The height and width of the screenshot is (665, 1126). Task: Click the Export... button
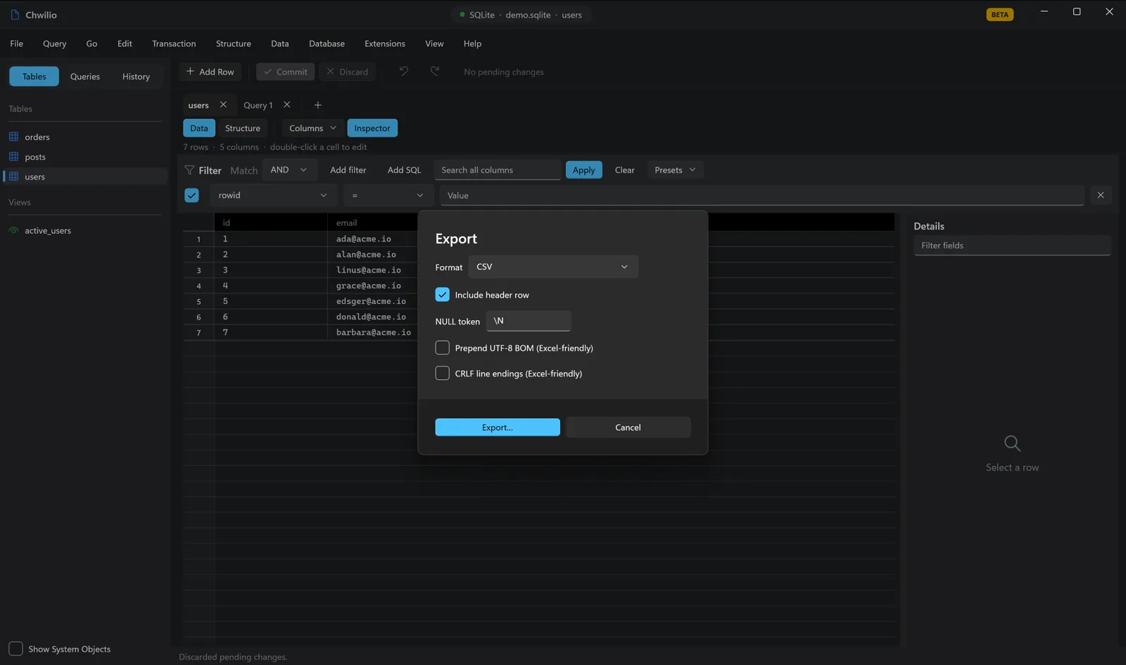[x=498, y=427]
